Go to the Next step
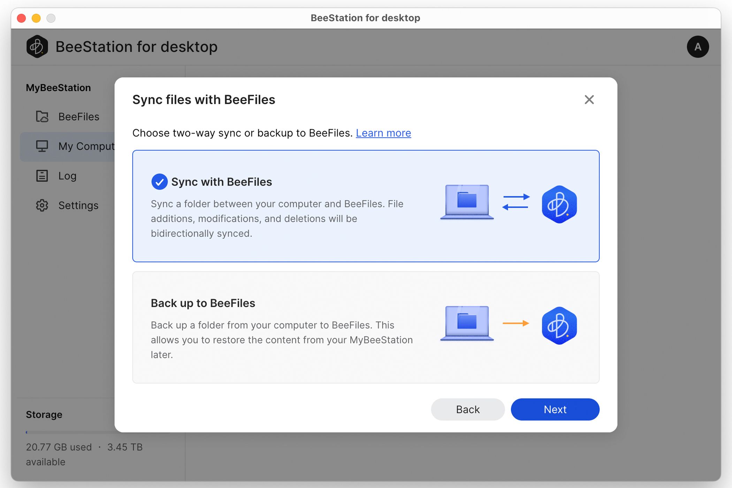The image size is (732, 488). click(x=555, y=409)
